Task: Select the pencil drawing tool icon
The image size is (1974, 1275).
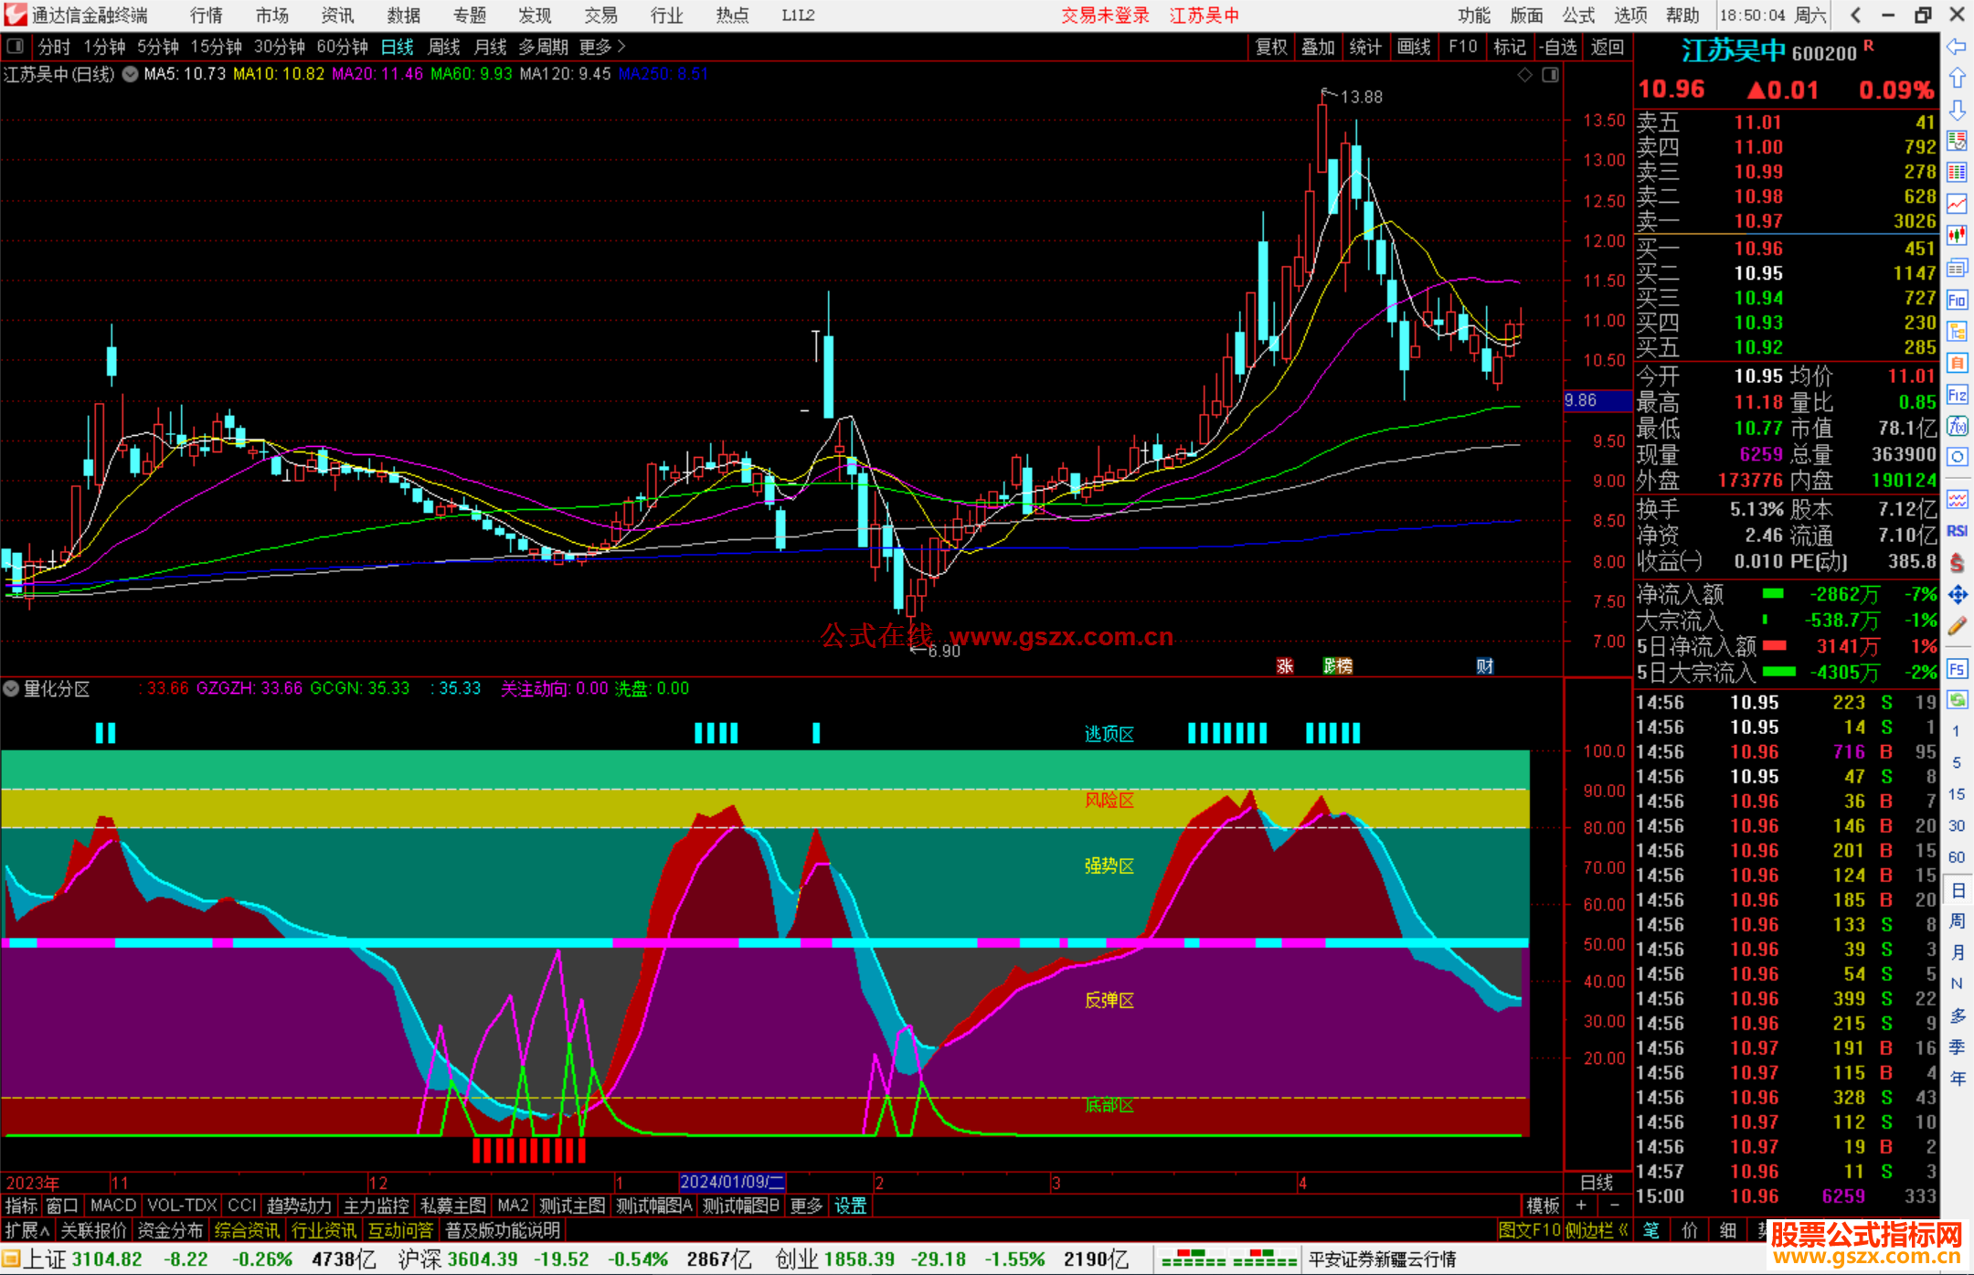Action: [x=1957, y=627]
